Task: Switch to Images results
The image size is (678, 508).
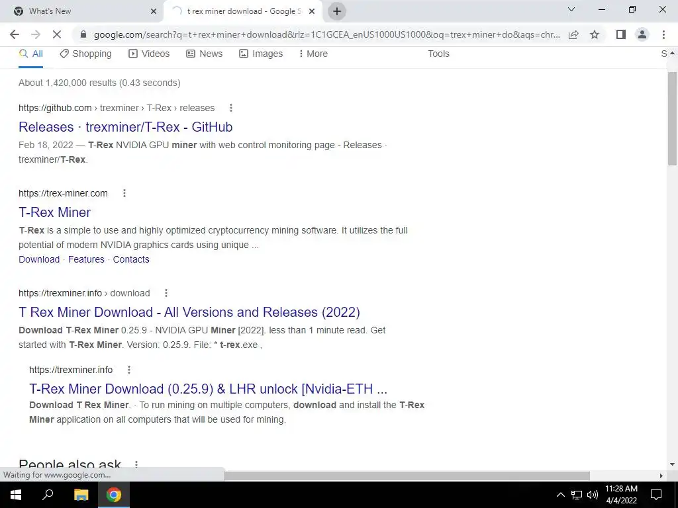Action: coord(261,54)
